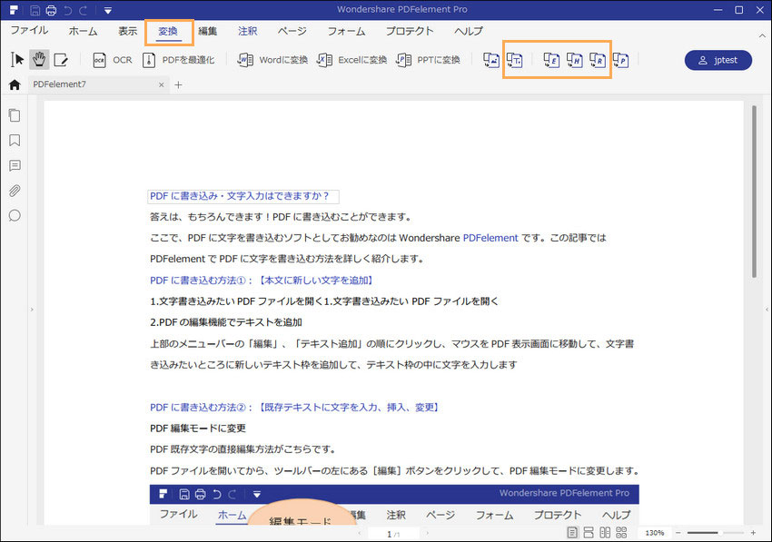Screen dimensions: 772x542
Task: Select single page view mode
Action: [x=572, y=533]
